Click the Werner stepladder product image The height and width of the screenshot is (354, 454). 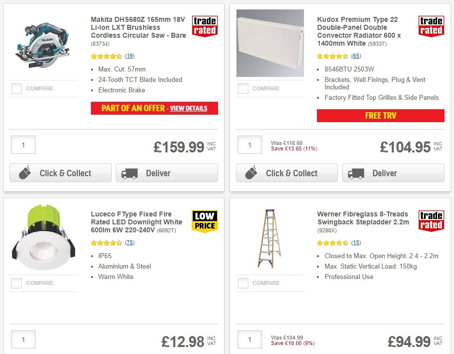click(270, 237)
